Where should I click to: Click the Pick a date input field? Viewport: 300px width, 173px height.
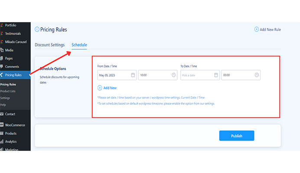pos(200,75)
